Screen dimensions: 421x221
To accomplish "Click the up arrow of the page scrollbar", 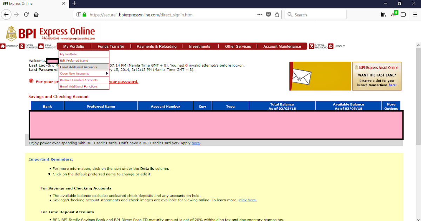I will pos(418,45).
